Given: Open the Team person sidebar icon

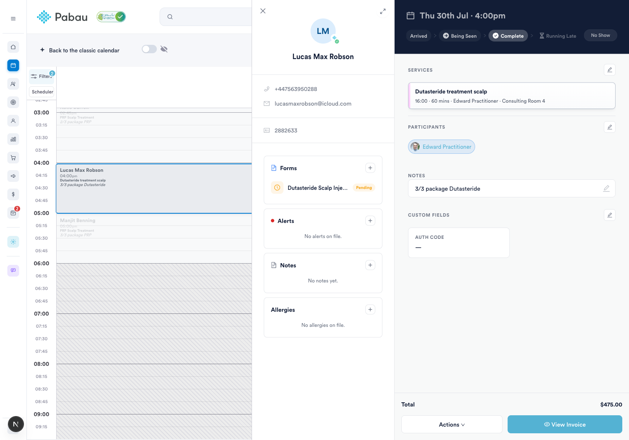Looking at the screenshot, I should coord(13,121).
